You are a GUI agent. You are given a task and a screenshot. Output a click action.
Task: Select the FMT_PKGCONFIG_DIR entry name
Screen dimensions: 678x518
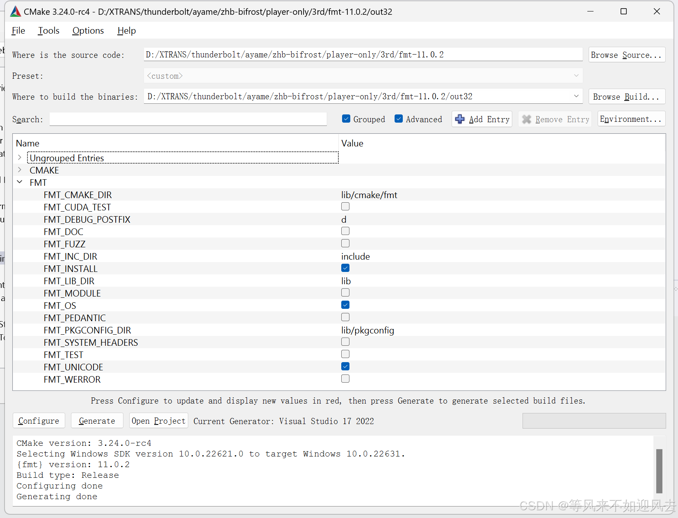(x=87, y=330)
